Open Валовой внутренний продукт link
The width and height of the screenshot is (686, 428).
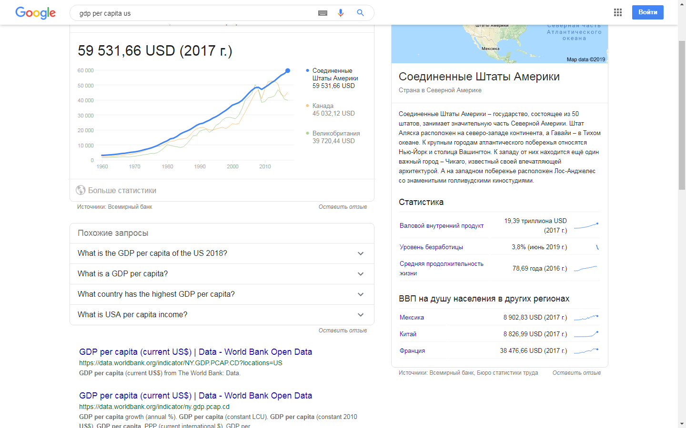442,226
